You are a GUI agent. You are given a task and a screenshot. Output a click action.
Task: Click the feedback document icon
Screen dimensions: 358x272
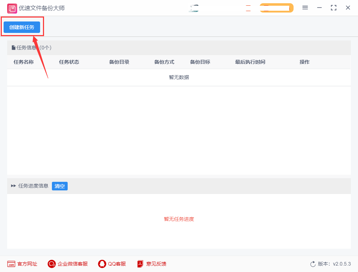(140, 264)
